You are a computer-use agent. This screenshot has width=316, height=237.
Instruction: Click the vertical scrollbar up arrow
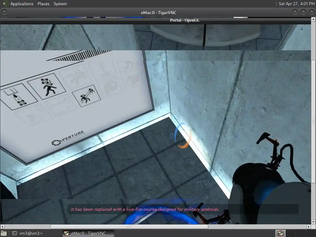(313, 19)
